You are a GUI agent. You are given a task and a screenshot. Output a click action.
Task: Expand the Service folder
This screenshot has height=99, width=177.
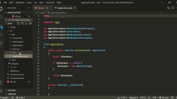click(x=19, y=49)
